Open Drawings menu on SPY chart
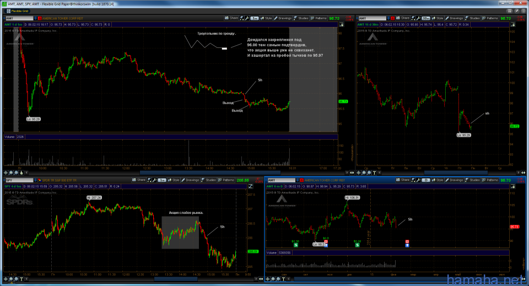 (190, 180)
